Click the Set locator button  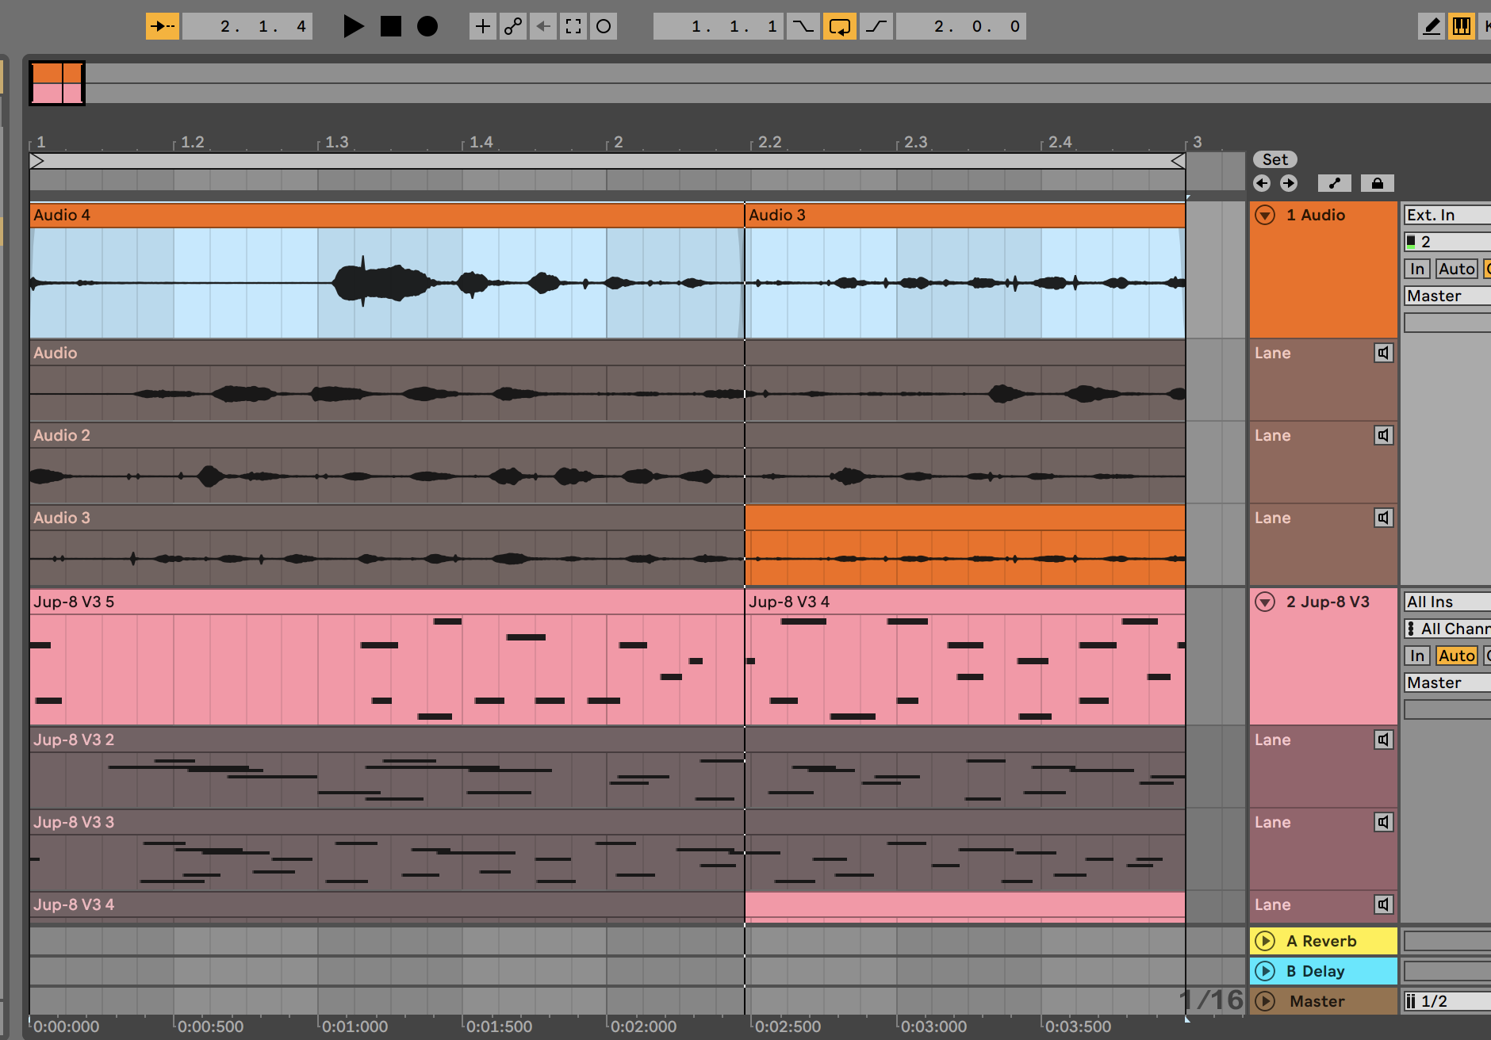pyautogui.click(x=1275, y=159)
